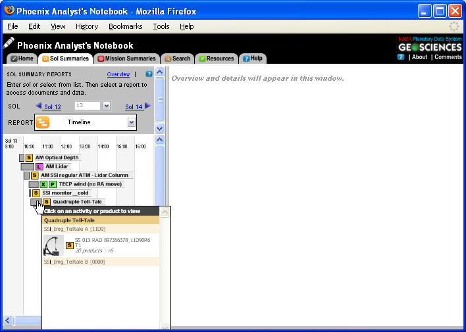Expand the Report Timeline dropdown
This screenshot has width=466, height=332.
[131, 122]
